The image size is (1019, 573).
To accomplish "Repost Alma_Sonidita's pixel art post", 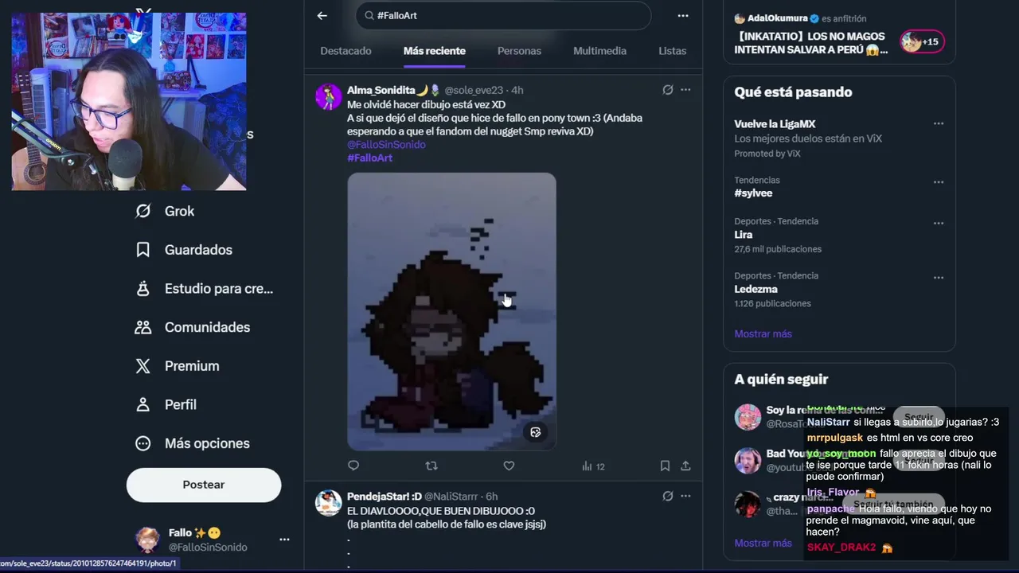I will pos(431,466).
